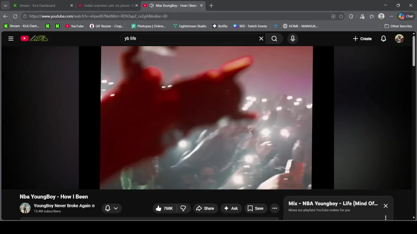Expand notification options chevron beside bell
This screenshot has height=234, width=417.
click(116, 208)
